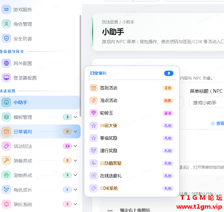Click the 签到 tag on 签到活动 row

(x=168, y=88)
